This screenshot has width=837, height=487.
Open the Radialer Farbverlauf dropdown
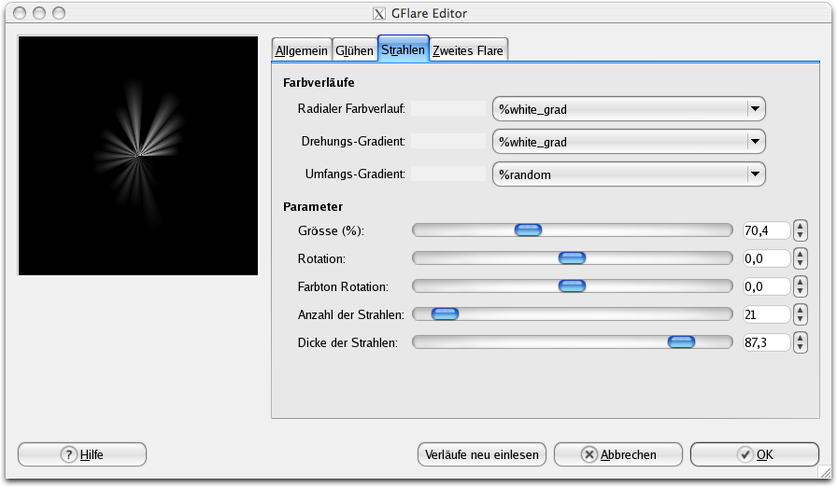[629, 109]
